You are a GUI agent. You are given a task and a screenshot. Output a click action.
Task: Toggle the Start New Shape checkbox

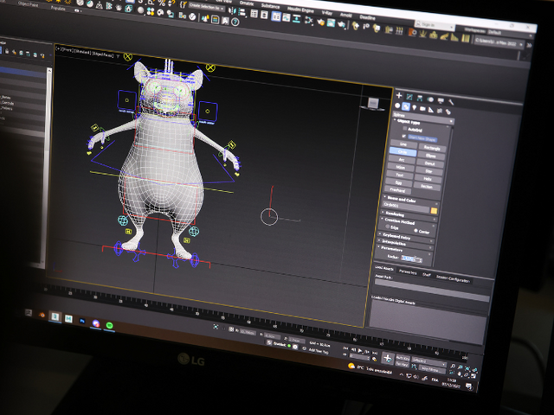(x=403, y=137)
